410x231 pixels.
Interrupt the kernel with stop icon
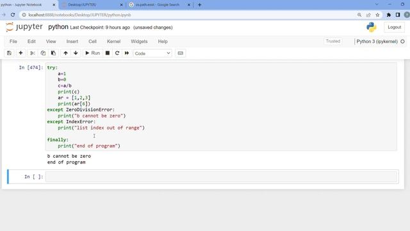coord(108,53)
